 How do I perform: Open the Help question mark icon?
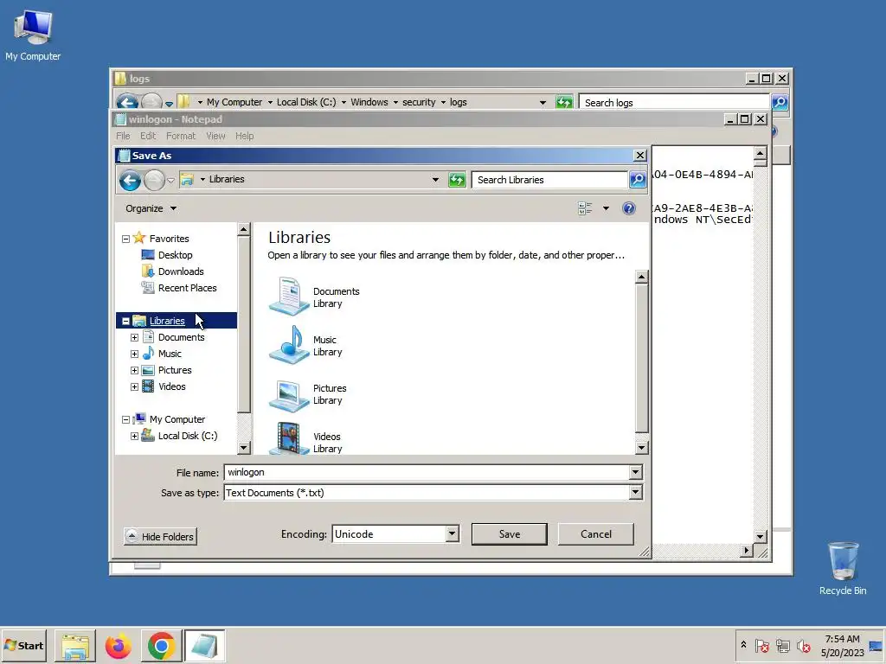(628, 208)
